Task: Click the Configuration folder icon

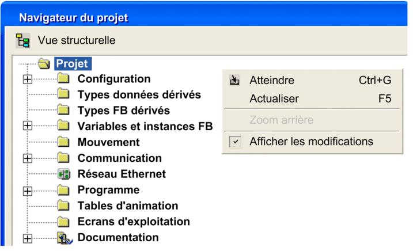Action: click(x=63, y=78)
